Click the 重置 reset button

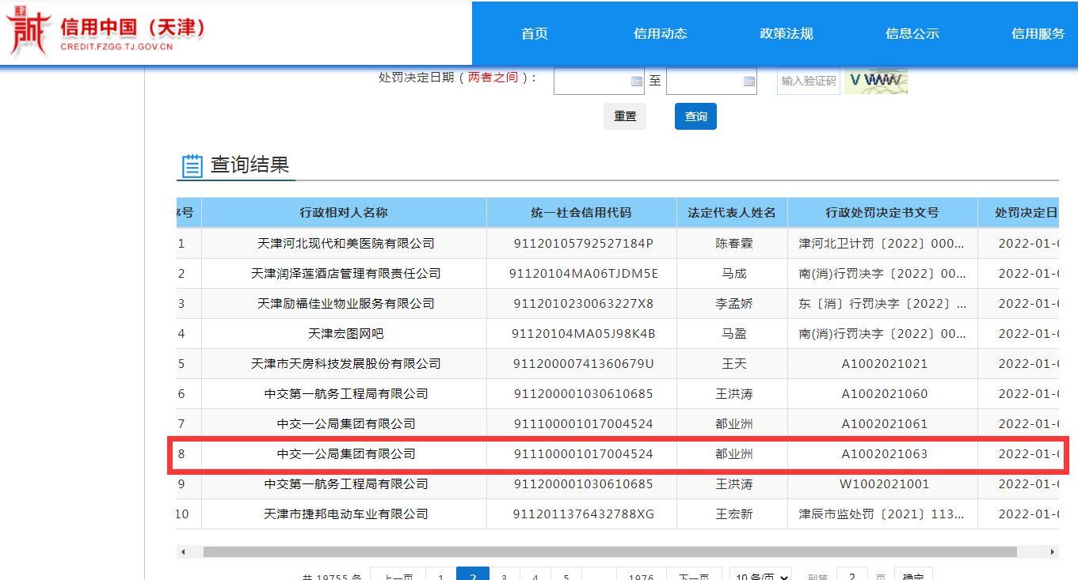click(625, 116)
